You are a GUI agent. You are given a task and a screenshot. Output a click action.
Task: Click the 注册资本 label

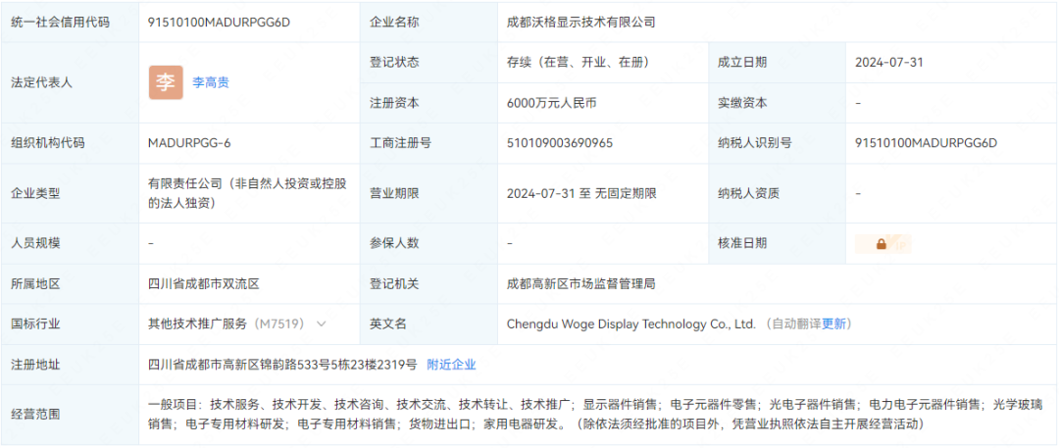click(394, 103)
